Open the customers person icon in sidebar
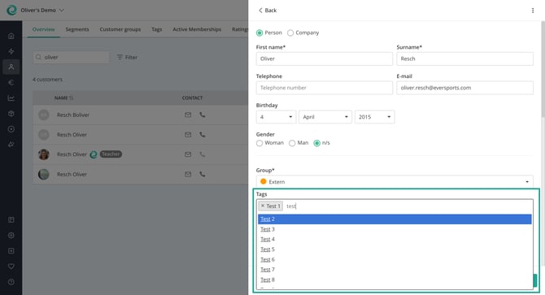The width and height of the screenshot is (545, 295). (11, 67)
